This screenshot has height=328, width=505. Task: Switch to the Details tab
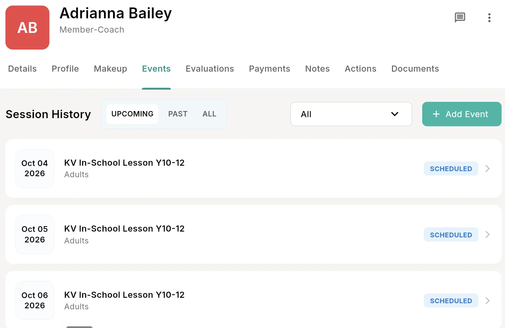click(x=22, y=69)
